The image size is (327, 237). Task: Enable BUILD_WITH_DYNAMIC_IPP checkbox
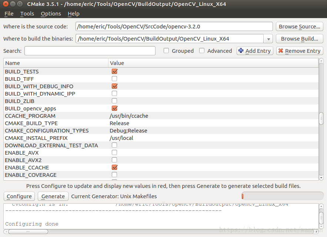[x=114, y=93]
